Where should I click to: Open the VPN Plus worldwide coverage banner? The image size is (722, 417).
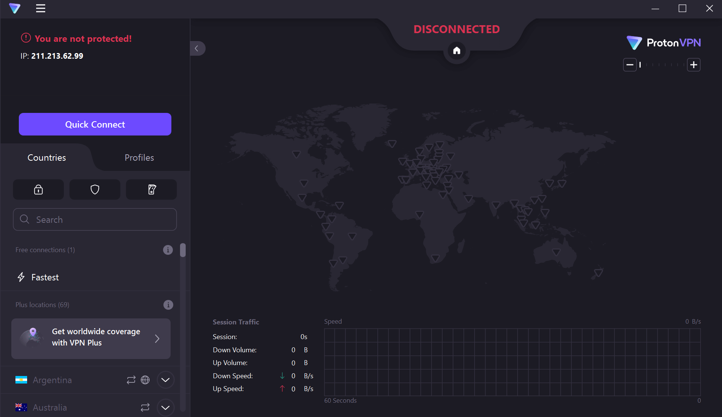point(91,338)
